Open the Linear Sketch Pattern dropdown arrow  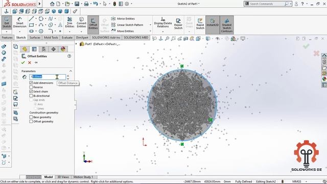pos(150,25)
